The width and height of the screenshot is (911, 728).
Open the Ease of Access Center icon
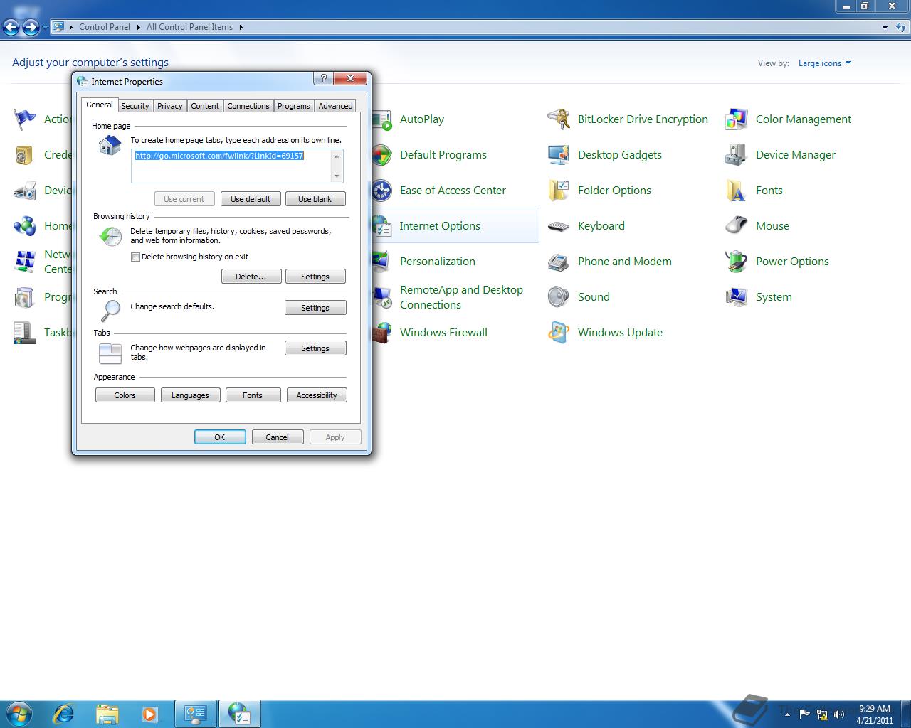click(382, 191)
